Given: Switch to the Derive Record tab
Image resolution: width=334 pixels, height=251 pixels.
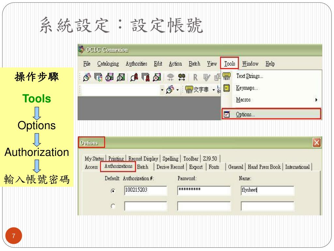Looking at the screenshot, I should click(x=170, y=167).
